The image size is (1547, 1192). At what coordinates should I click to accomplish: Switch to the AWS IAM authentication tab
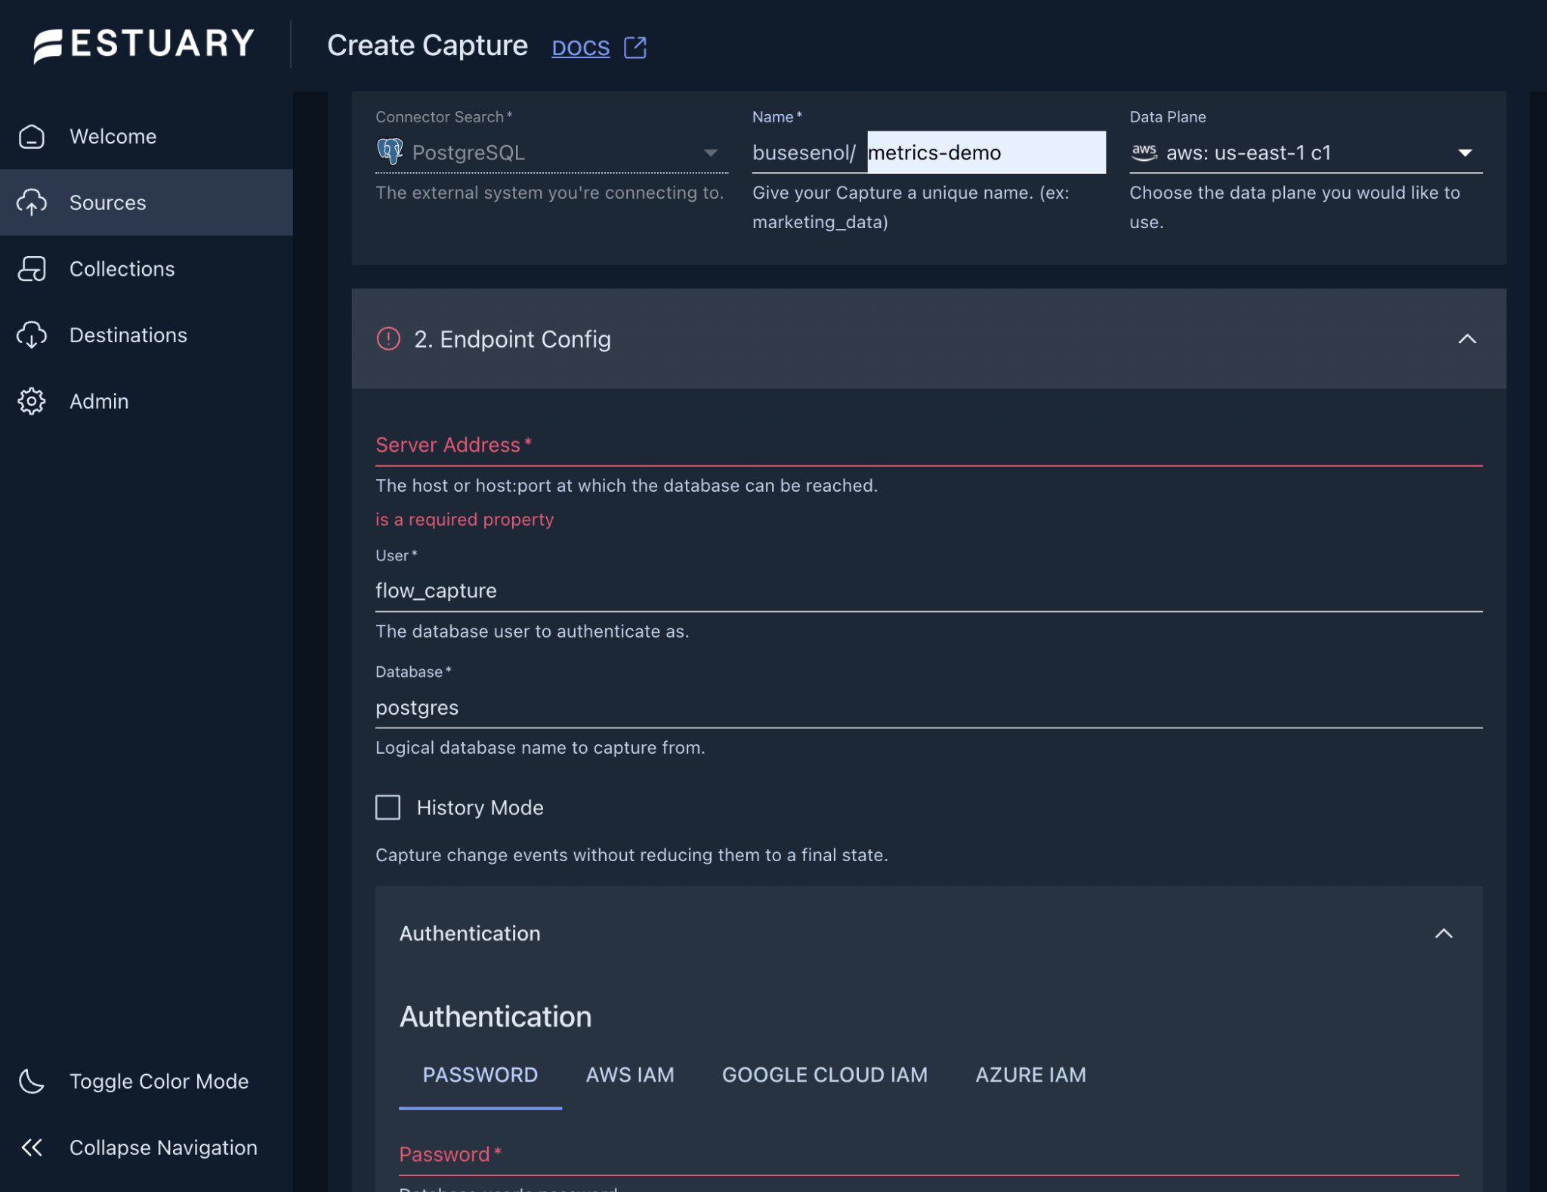[x=630, y=1074]
